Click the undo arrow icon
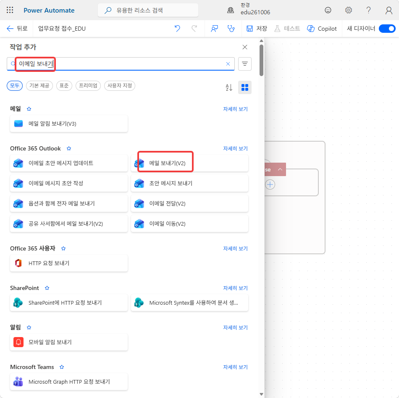 [x=177, y=29]
